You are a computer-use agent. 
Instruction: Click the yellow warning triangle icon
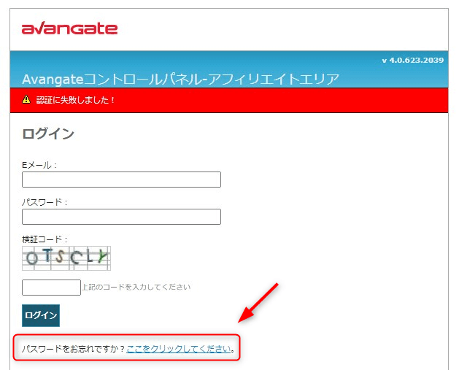(x=26, y=99)
